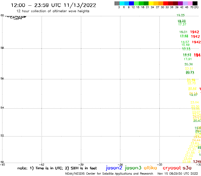Select the timestamp "Nov 15 08:29:50 UTC 2022"
201x176 pixels.
click(178, 174)
